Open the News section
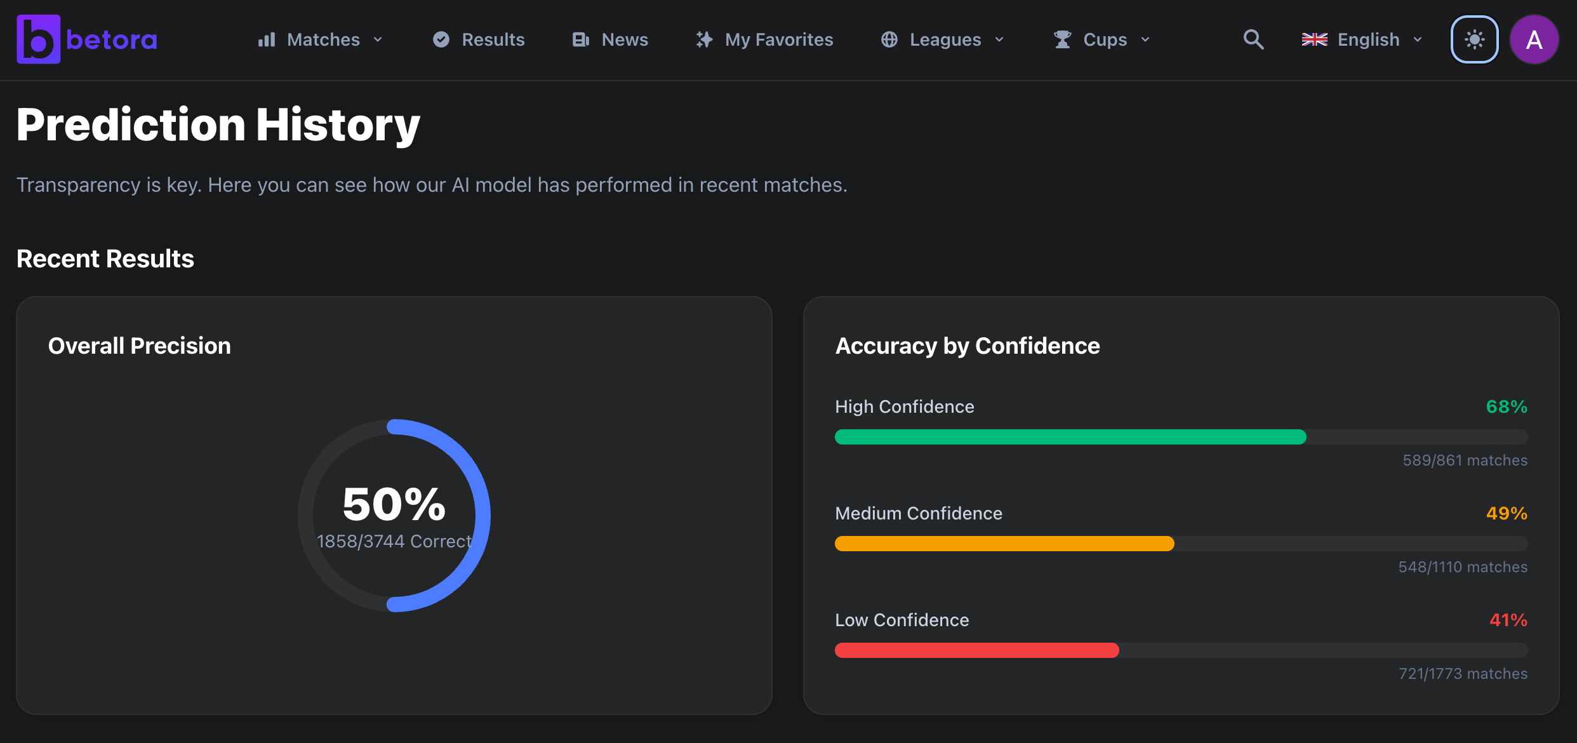1577x743 pixels. click(x=625, y=39)
